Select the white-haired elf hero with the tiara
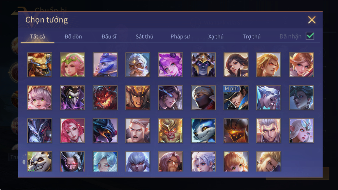This screenshot has width=338, height=190. point(301,131)
